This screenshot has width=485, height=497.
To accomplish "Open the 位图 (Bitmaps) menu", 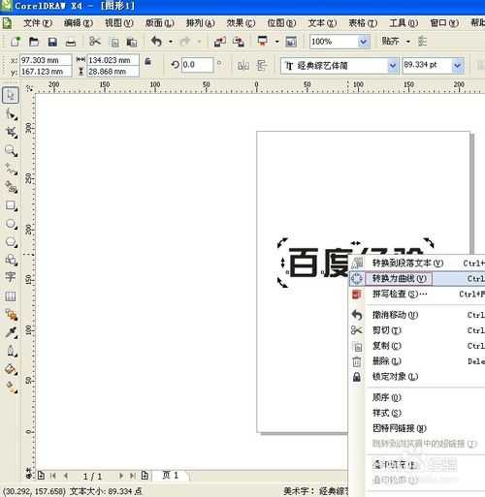I will click(x=281, y=23).
